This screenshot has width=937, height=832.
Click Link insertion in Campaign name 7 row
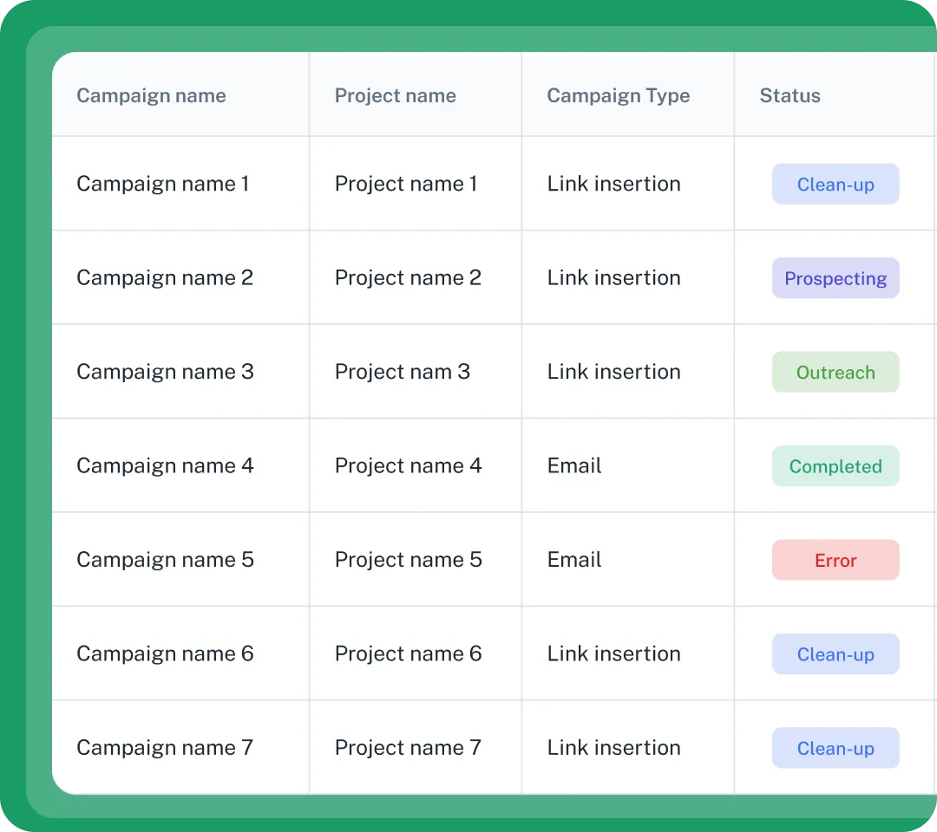(613, 748)
